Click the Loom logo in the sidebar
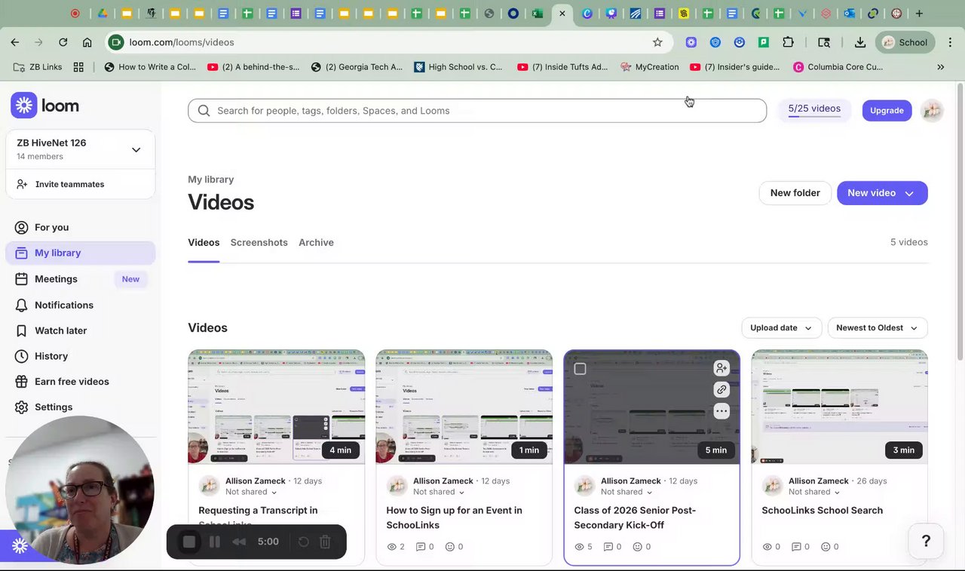The height and width of the screenshot is (571, 965). [x=45, y=106]
